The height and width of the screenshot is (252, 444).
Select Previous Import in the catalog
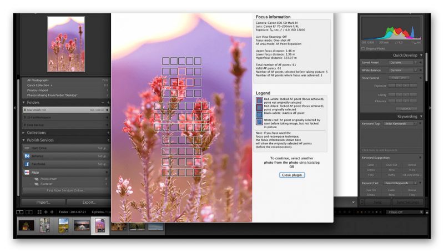coord(66,90)
